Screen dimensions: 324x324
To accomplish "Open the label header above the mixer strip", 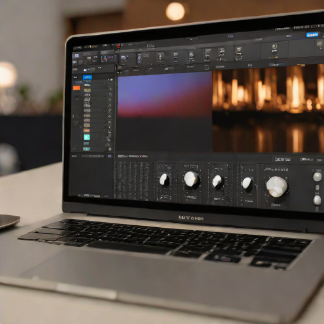I will coord(132,156).
